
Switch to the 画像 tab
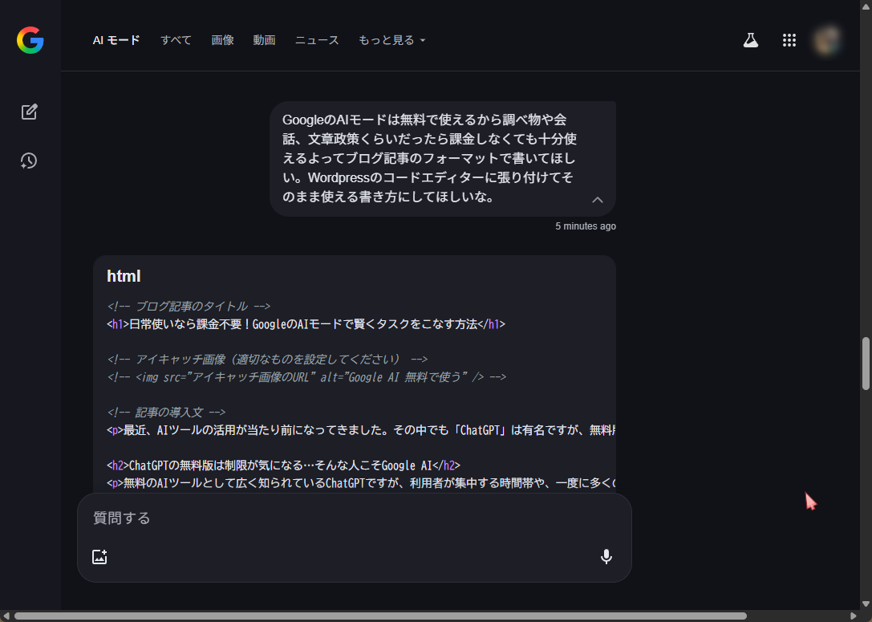click(222, 40)
